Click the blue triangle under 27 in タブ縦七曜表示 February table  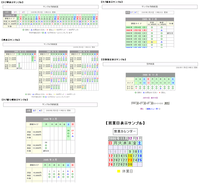(72, 136)
